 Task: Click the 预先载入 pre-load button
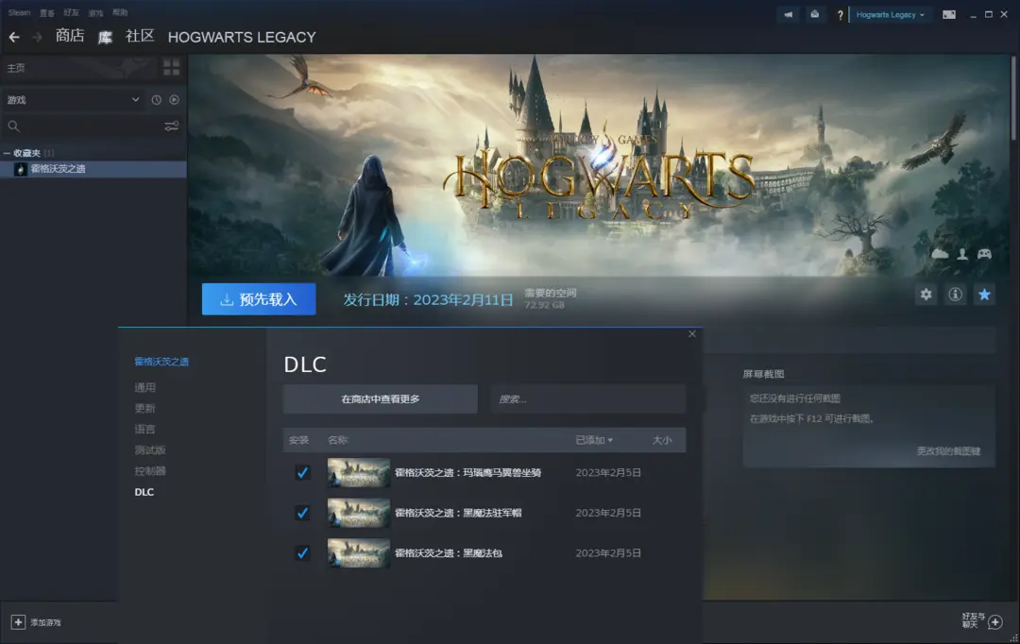[x=259, y=299]
